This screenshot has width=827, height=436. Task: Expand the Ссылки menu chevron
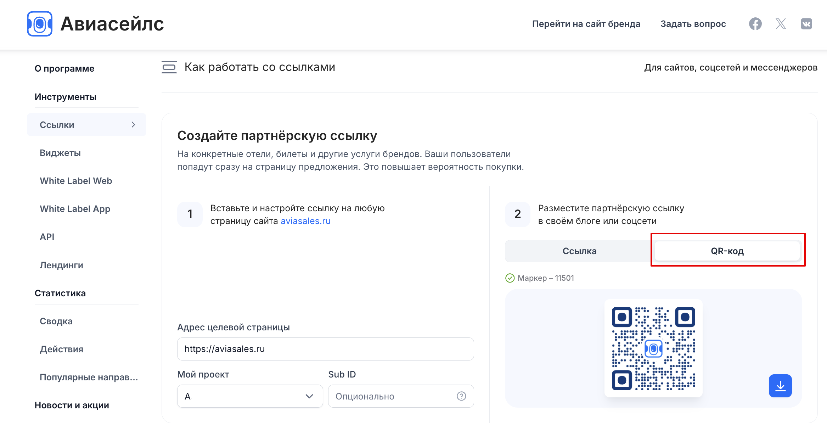click(133, 124)
